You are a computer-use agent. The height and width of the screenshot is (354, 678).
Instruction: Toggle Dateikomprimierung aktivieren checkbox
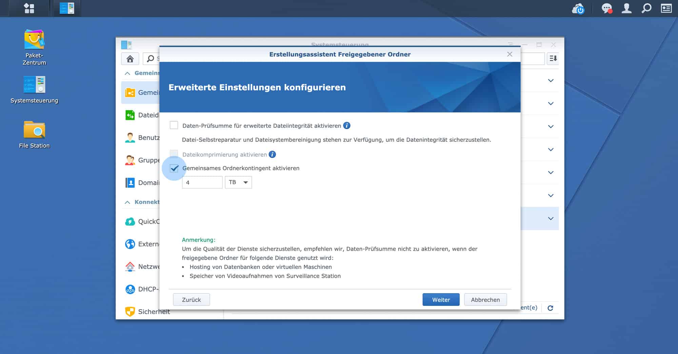(174, 154)
